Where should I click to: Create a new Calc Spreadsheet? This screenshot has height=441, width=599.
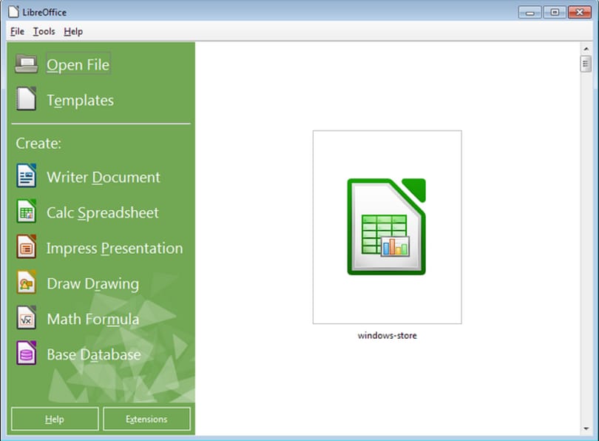102,213
